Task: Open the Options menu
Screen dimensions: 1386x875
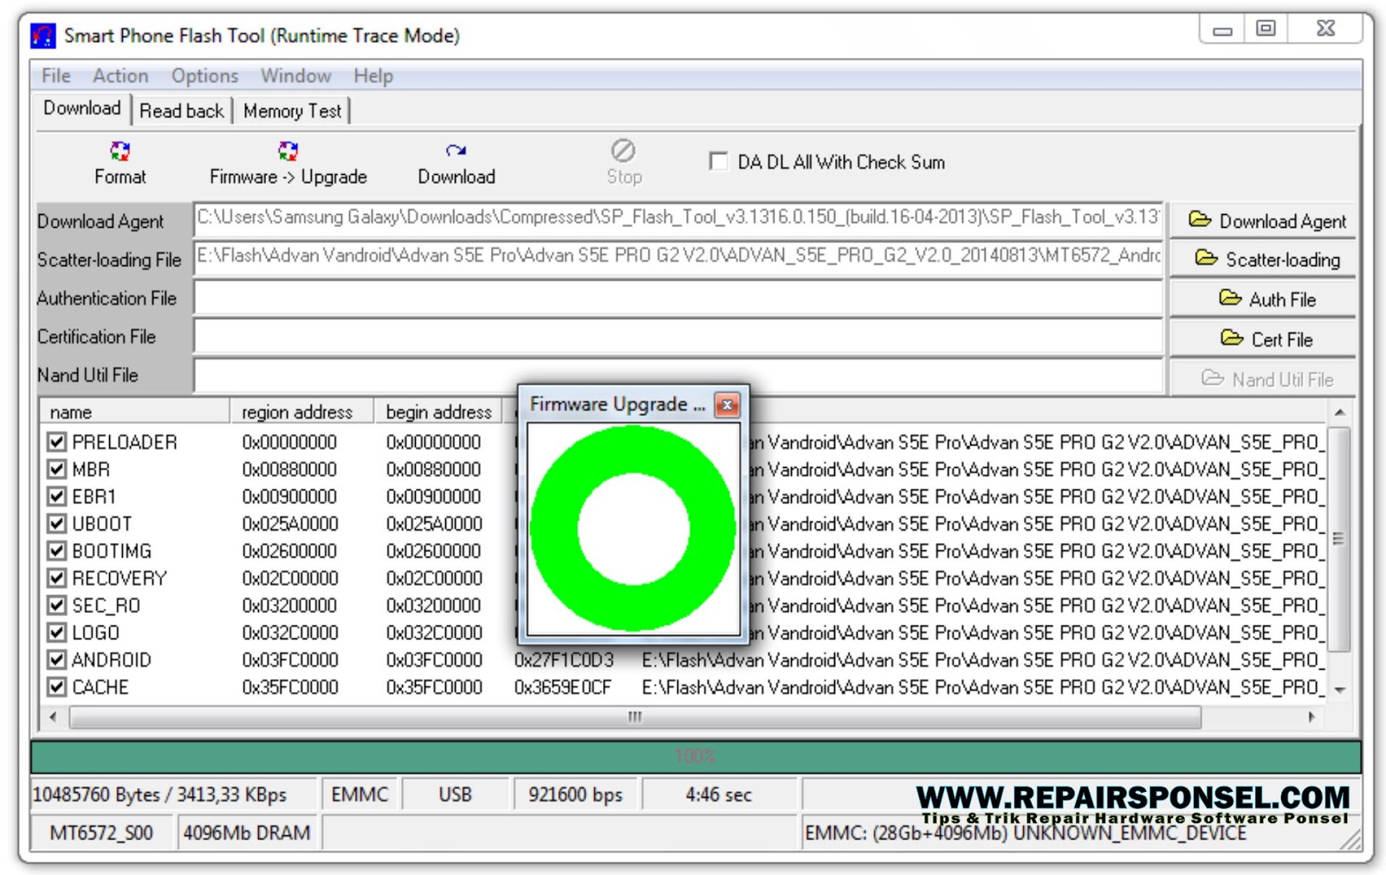Action: pyautogui.click(x=204, y=76)
